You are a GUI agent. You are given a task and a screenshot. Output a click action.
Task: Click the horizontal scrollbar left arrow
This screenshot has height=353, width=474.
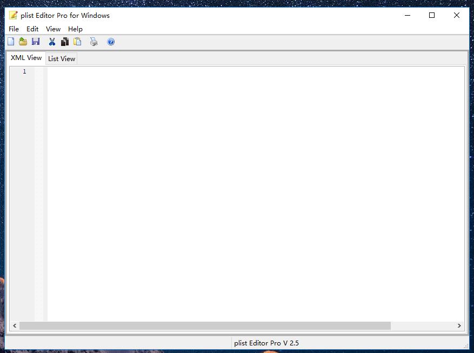coord(15,326)
